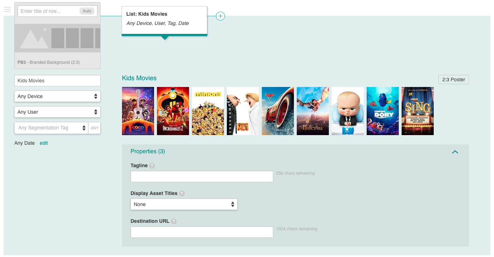This screenshot has width=494, height=257.
Task: Open the Any Device dropdown
Action: tap(57, 96)
